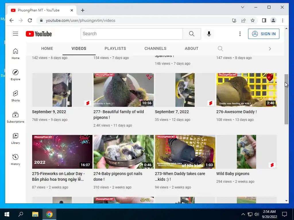Screen dimensions: 294x220
Task: Open video 273-When Daddy takes care
Action: (180, 176)
